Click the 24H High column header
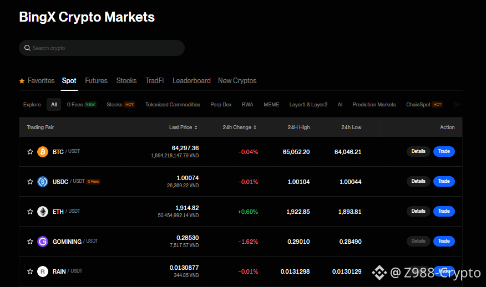This screenshot has width=486, height=287. pos(298,127)
